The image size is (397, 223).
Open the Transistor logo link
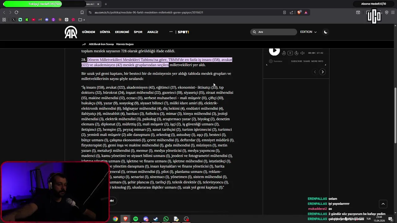click(275, 61)
